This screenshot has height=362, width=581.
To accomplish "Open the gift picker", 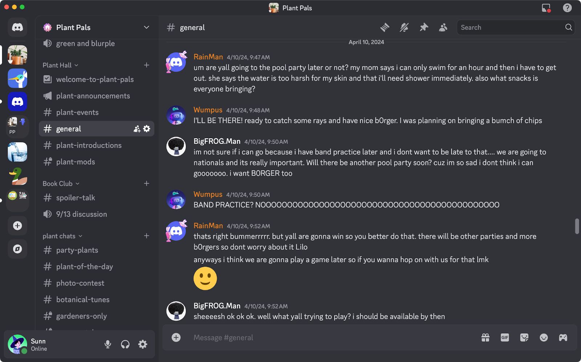I will [x=485, y=337].
